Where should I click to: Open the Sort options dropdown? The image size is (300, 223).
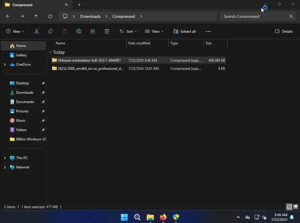(128, 32)
